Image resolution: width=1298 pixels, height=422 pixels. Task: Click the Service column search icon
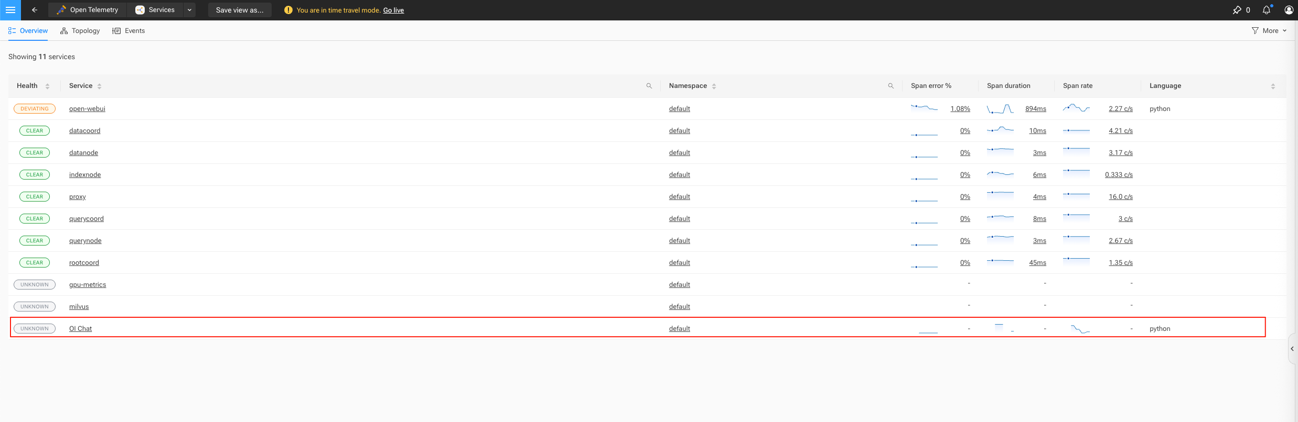click(649, 86)
